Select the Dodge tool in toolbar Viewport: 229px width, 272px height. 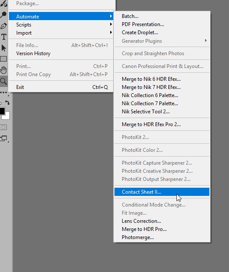(x=3, y=15)
